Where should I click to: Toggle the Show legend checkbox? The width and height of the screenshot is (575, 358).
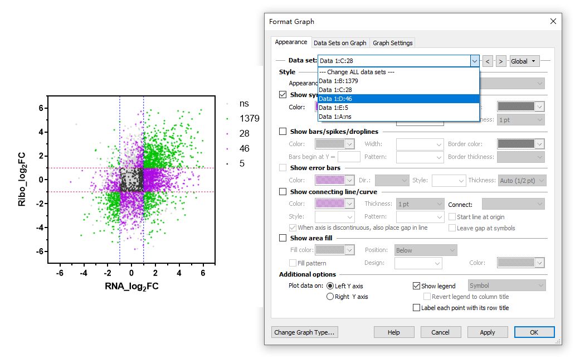pos(416,286)
